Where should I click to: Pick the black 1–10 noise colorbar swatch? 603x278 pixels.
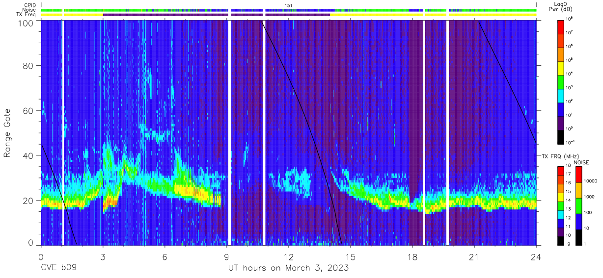click(x=578, y=237)
